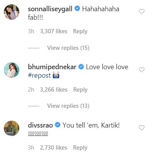Open bhumipednekar's profile picture
The width and height of the screenshot is (153, 155).
click(x=12, y=70)
